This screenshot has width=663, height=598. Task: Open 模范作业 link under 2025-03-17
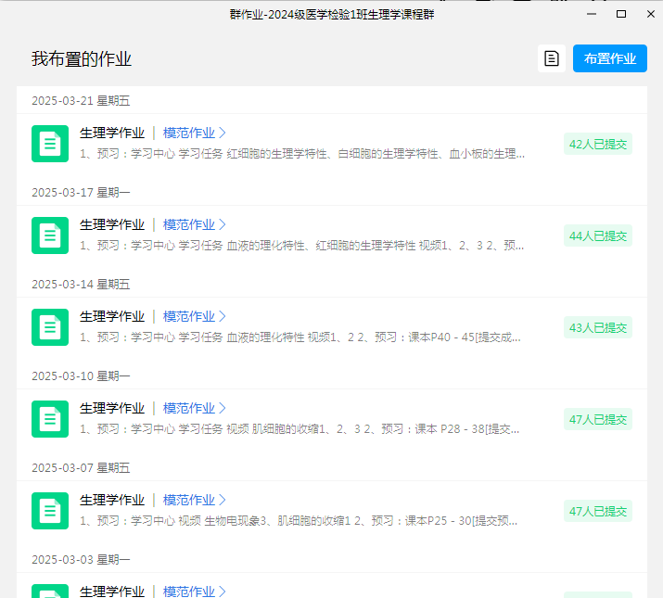(x=189, y=224)
